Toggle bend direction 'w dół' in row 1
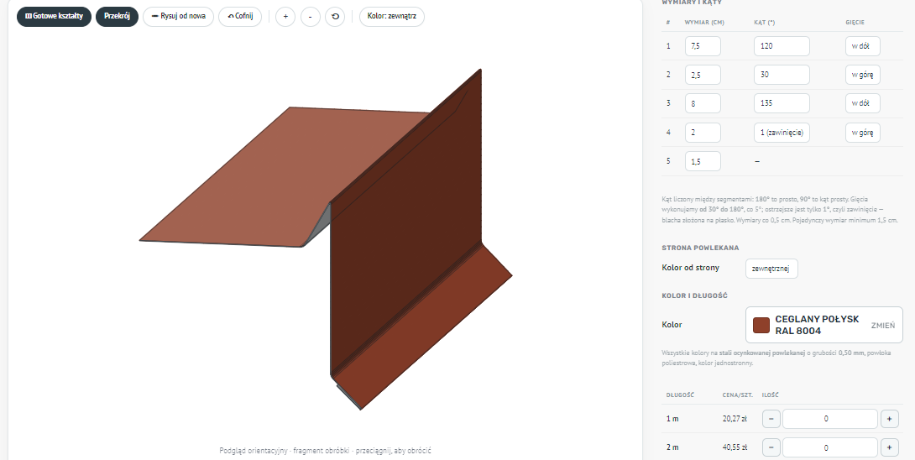 point(862,46)
